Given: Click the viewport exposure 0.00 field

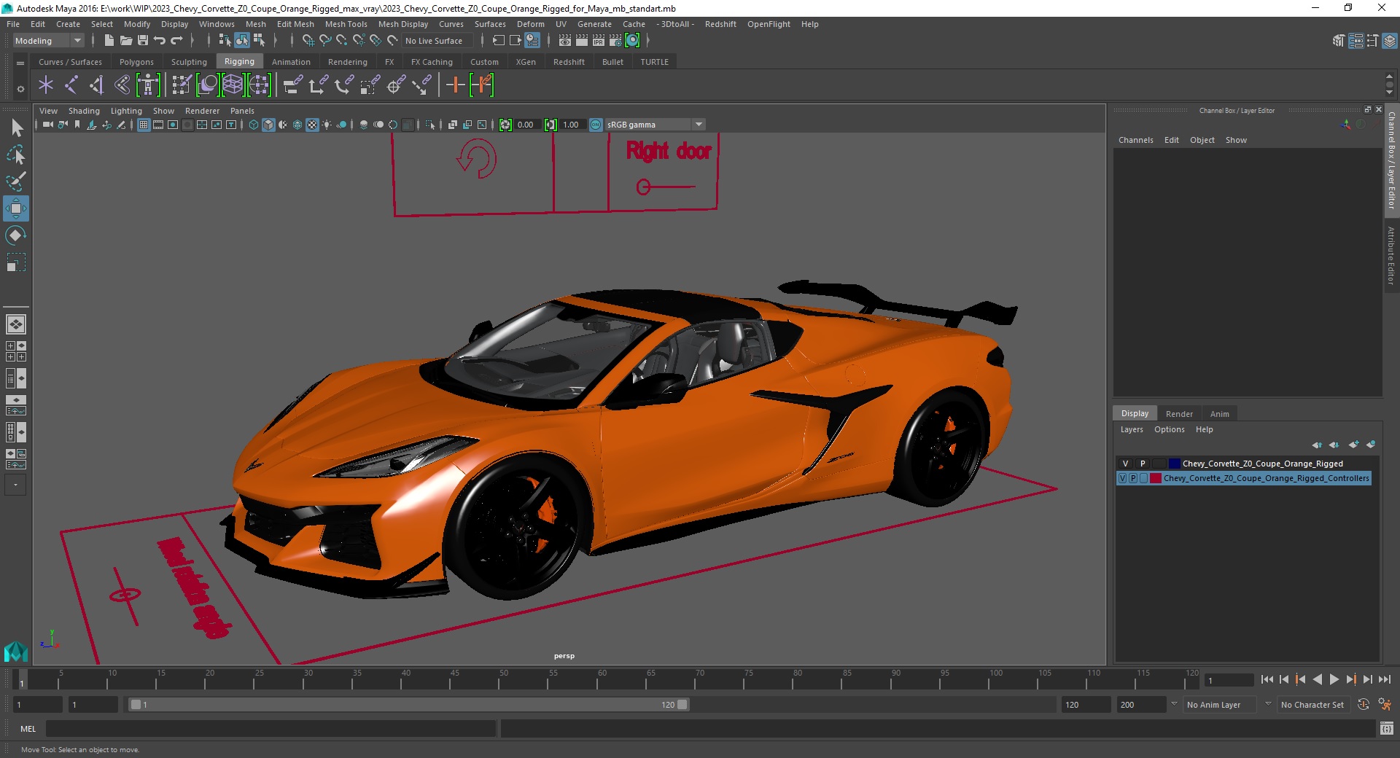Looking at the screenshot, I should 529,125.
